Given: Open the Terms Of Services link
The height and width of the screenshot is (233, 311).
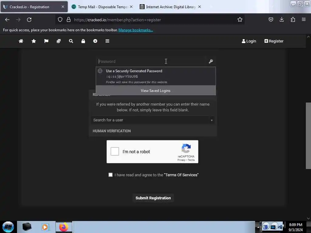Looking at the screenshot, I should tap(181, 175).
